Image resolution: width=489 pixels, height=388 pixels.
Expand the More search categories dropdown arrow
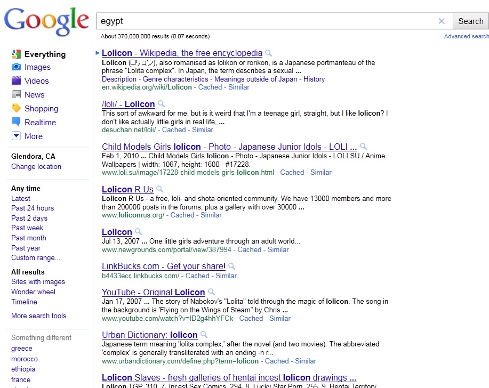(16, 136)
